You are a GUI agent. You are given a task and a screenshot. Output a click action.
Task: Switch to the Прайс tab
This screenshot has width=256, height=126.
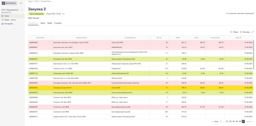[49, 23]
